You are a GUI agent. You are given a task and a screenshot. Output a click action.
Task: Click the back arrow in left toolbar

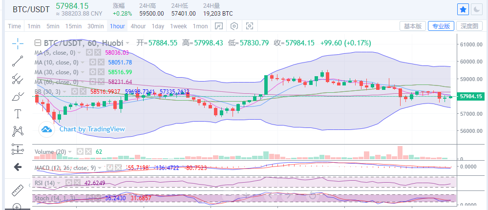coord(18,167)
